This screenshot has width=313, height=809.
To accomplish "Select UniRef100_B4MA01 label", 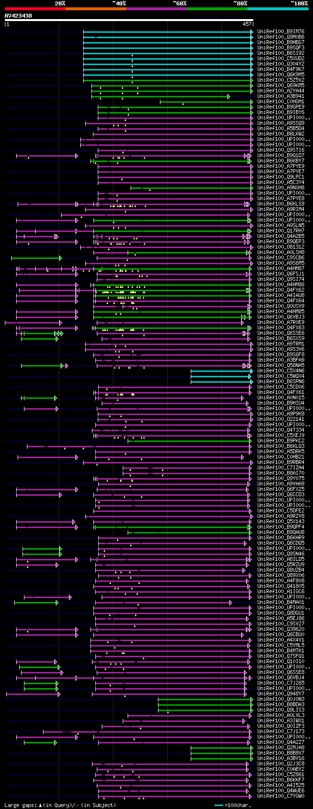I will pos(281,602).
